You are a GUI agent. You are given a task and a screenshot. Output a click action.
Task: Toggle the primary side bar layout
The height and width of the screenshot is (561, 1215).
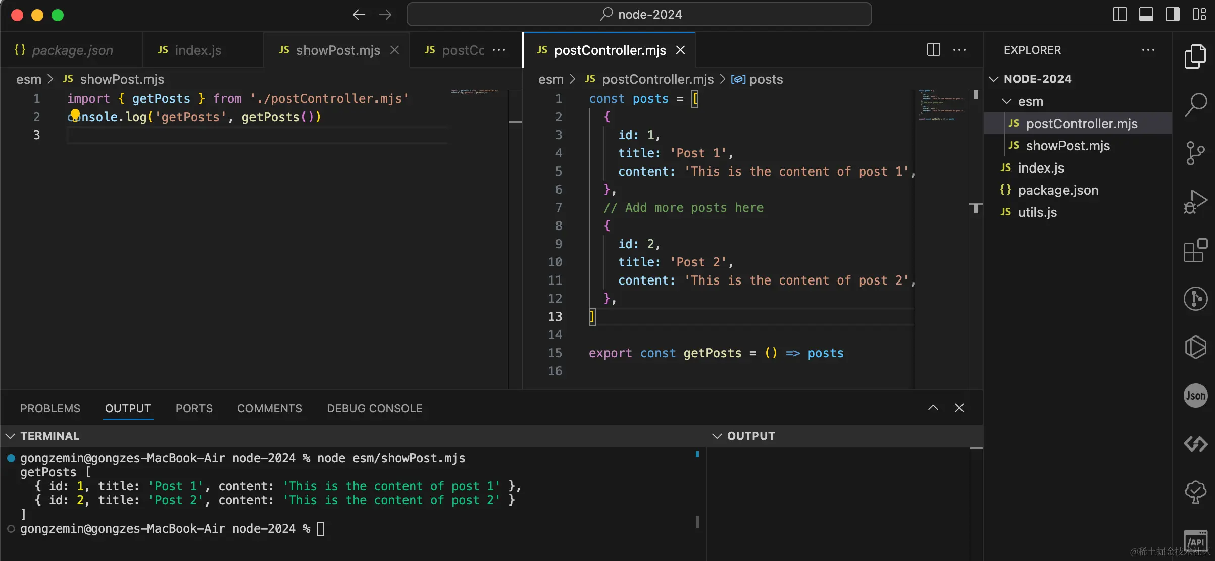click(x=1120, y=15)
